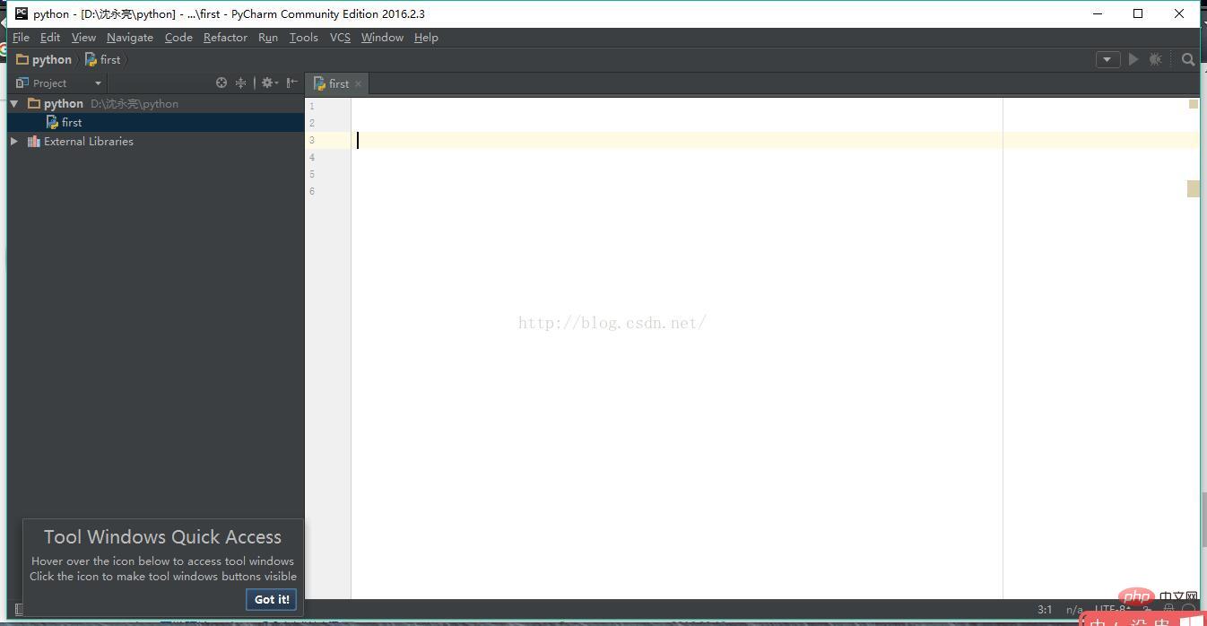Open the Help menu
The image size is (1207, 626).
pyautogui.click(x=426, y=38)
